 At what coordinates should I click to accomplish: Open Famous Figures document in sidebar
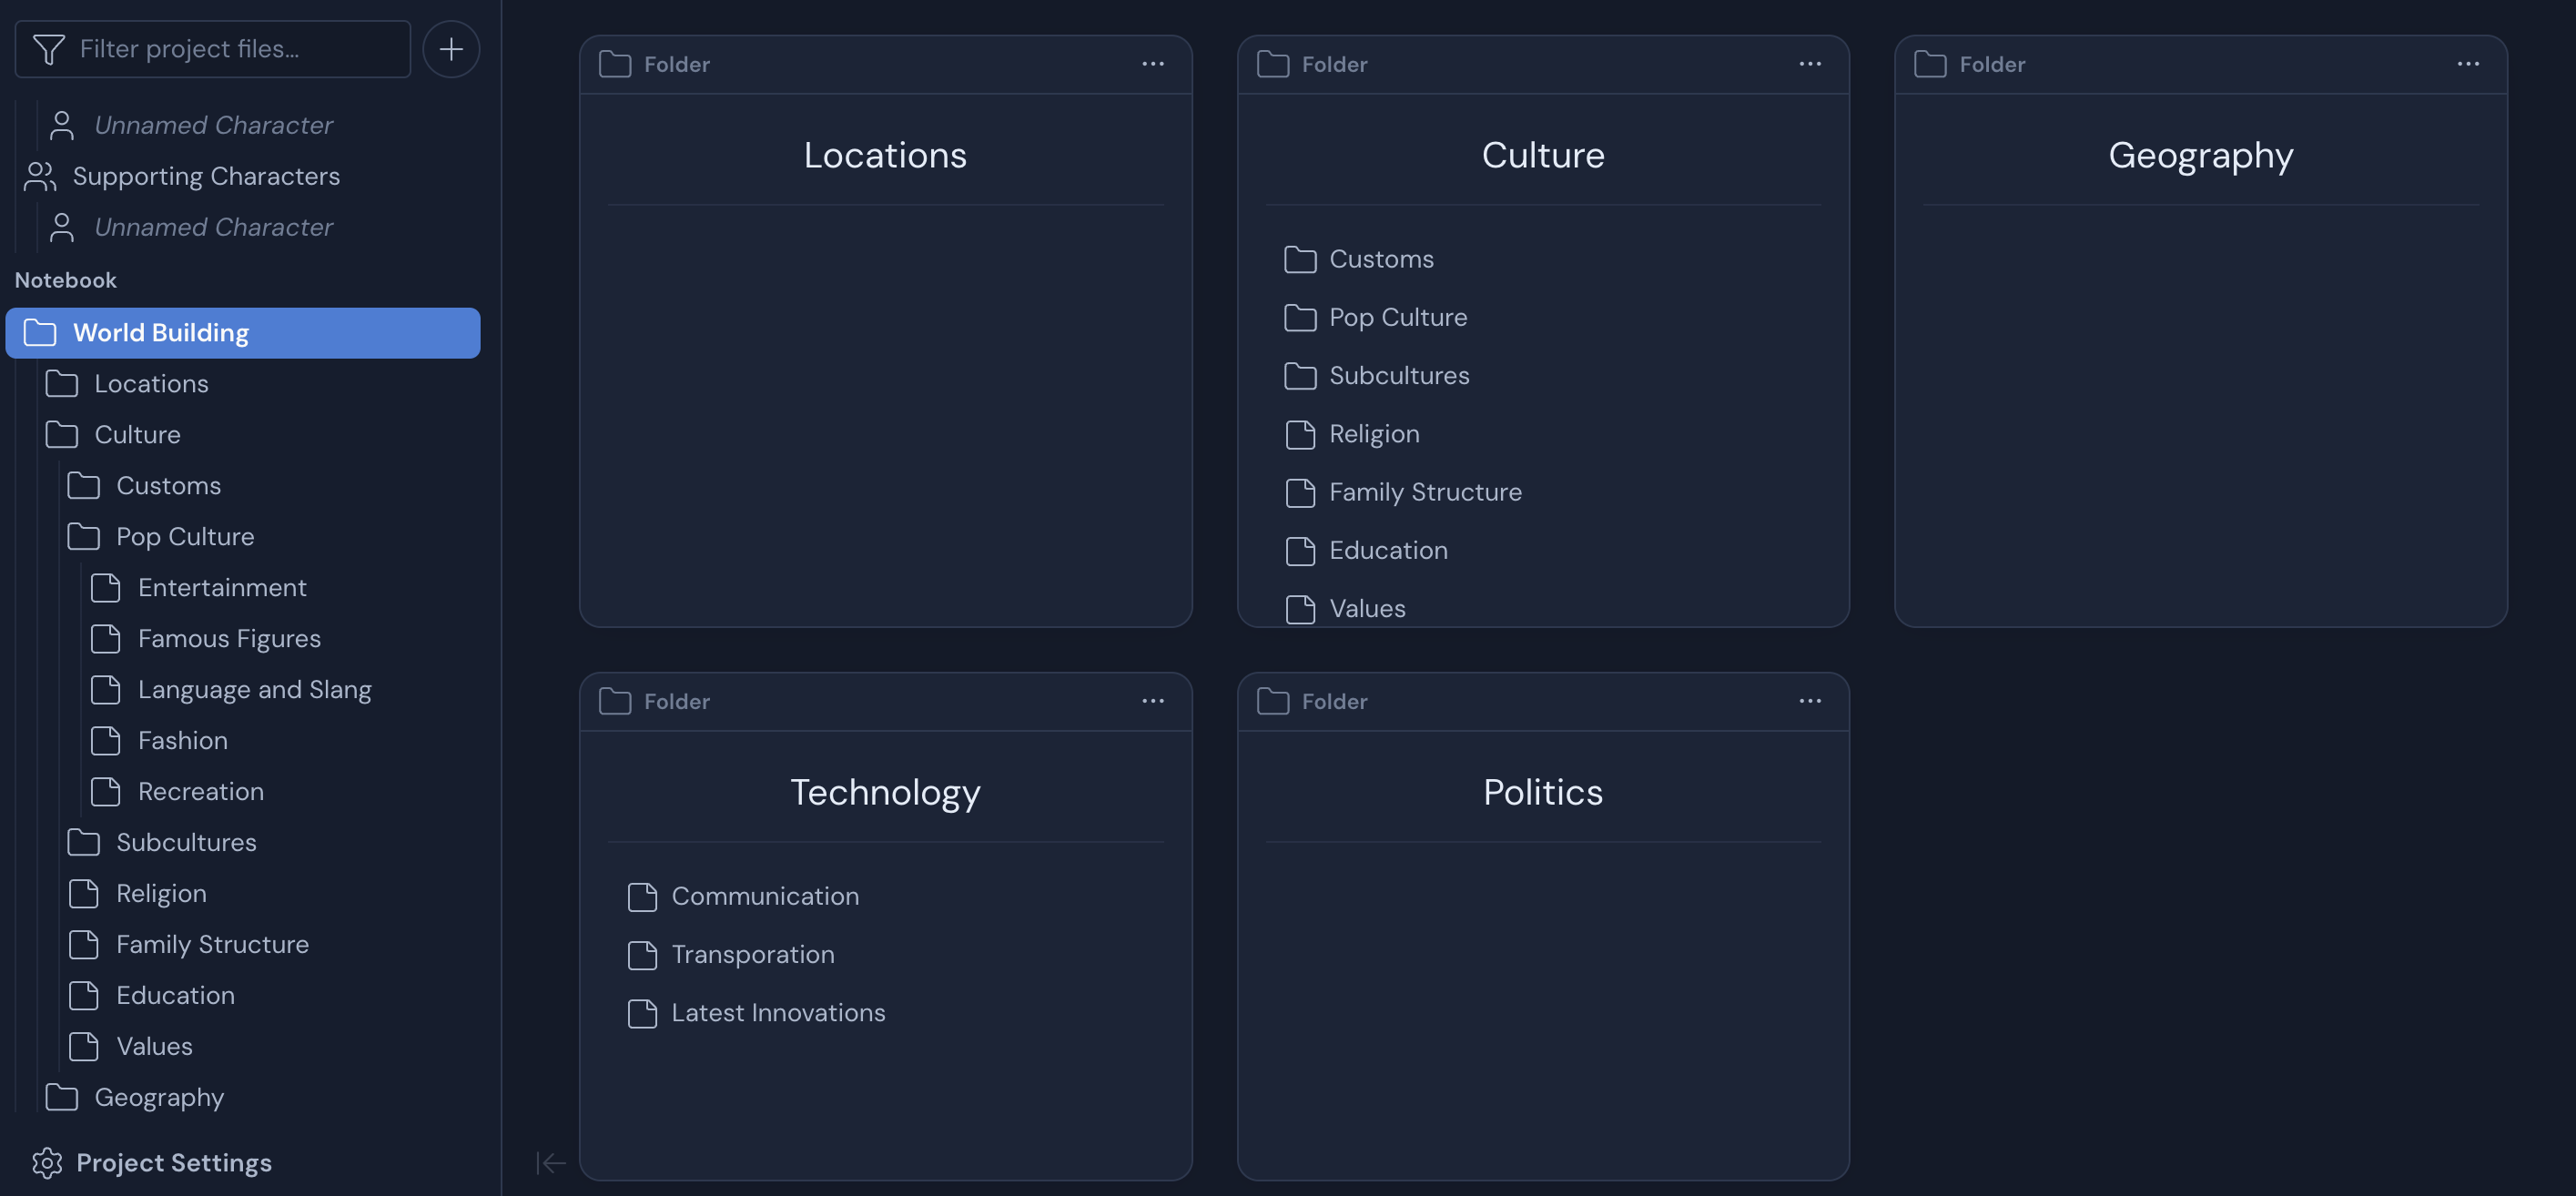[229, 638]
